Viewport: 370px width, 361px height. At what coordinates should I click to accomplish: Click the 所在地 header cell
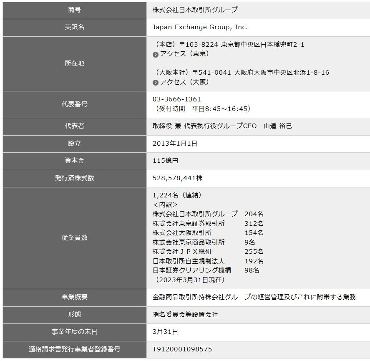coord(75,64)
